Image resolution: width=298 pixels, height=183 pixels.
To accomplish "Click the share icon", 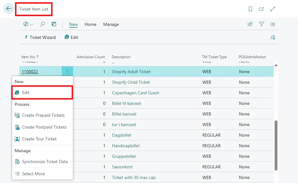I will click(x=250, y=24).
